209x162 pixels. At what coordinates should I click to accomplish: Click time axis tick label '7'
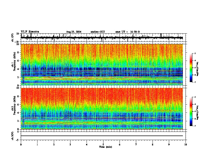[x=136, y=144]
